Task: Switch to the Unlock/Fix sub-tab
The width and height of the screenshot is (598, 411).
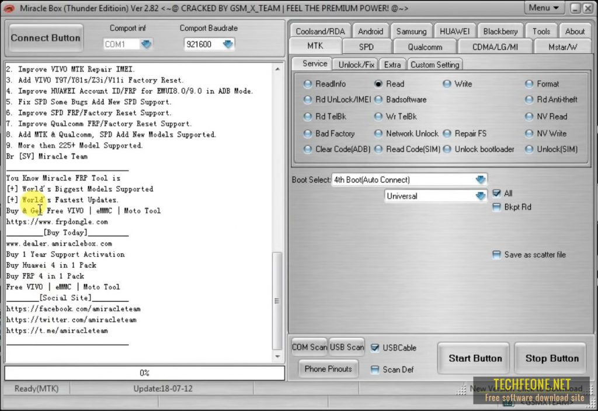Action: click(356, 64)
